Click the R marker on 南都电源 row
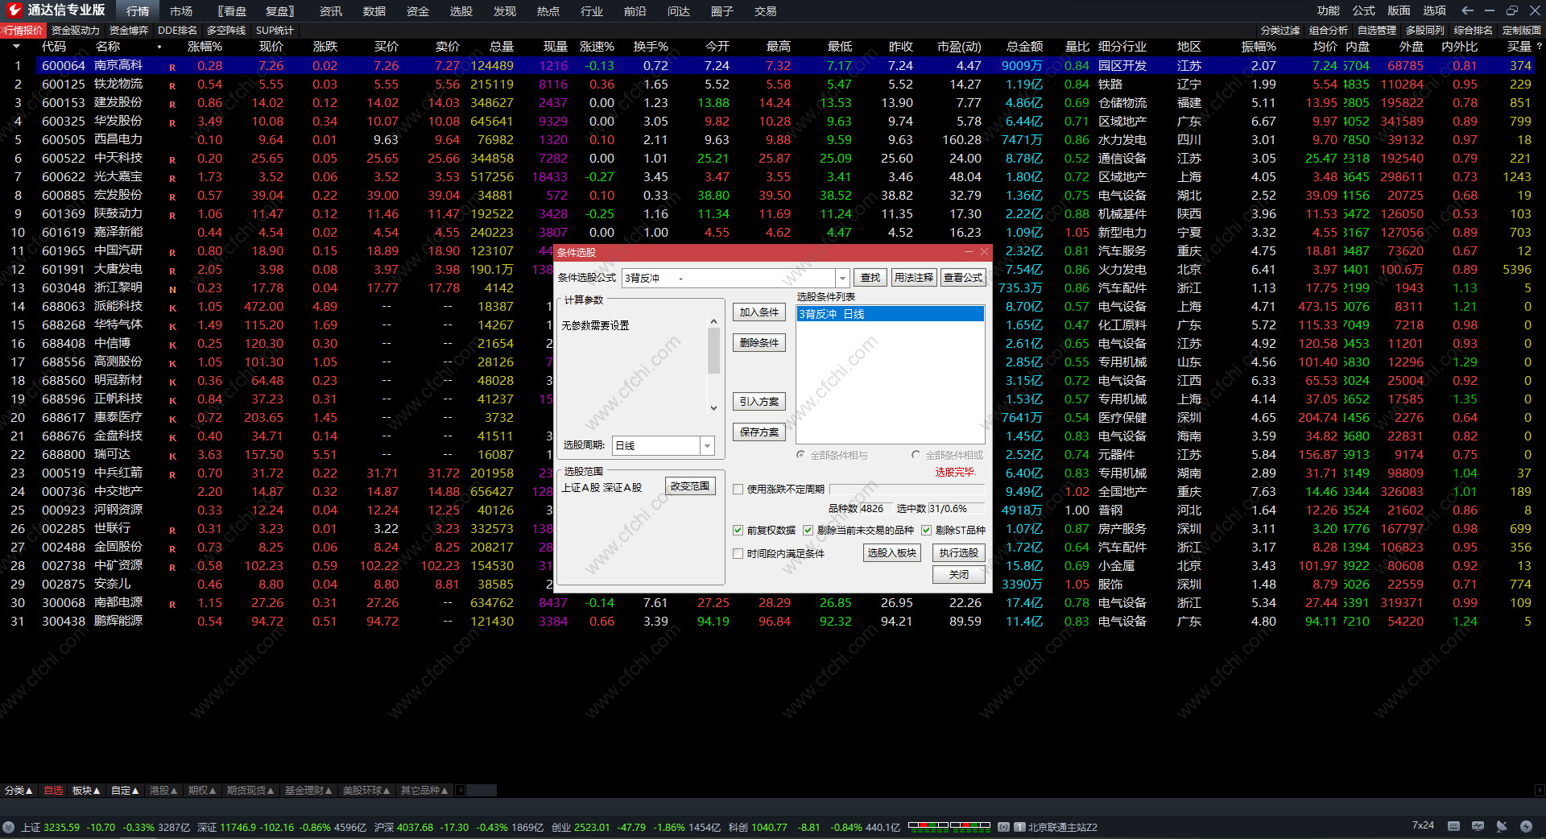Viewport: 1546px width, 839px height. pyautogui.click(x=172, y=604)
